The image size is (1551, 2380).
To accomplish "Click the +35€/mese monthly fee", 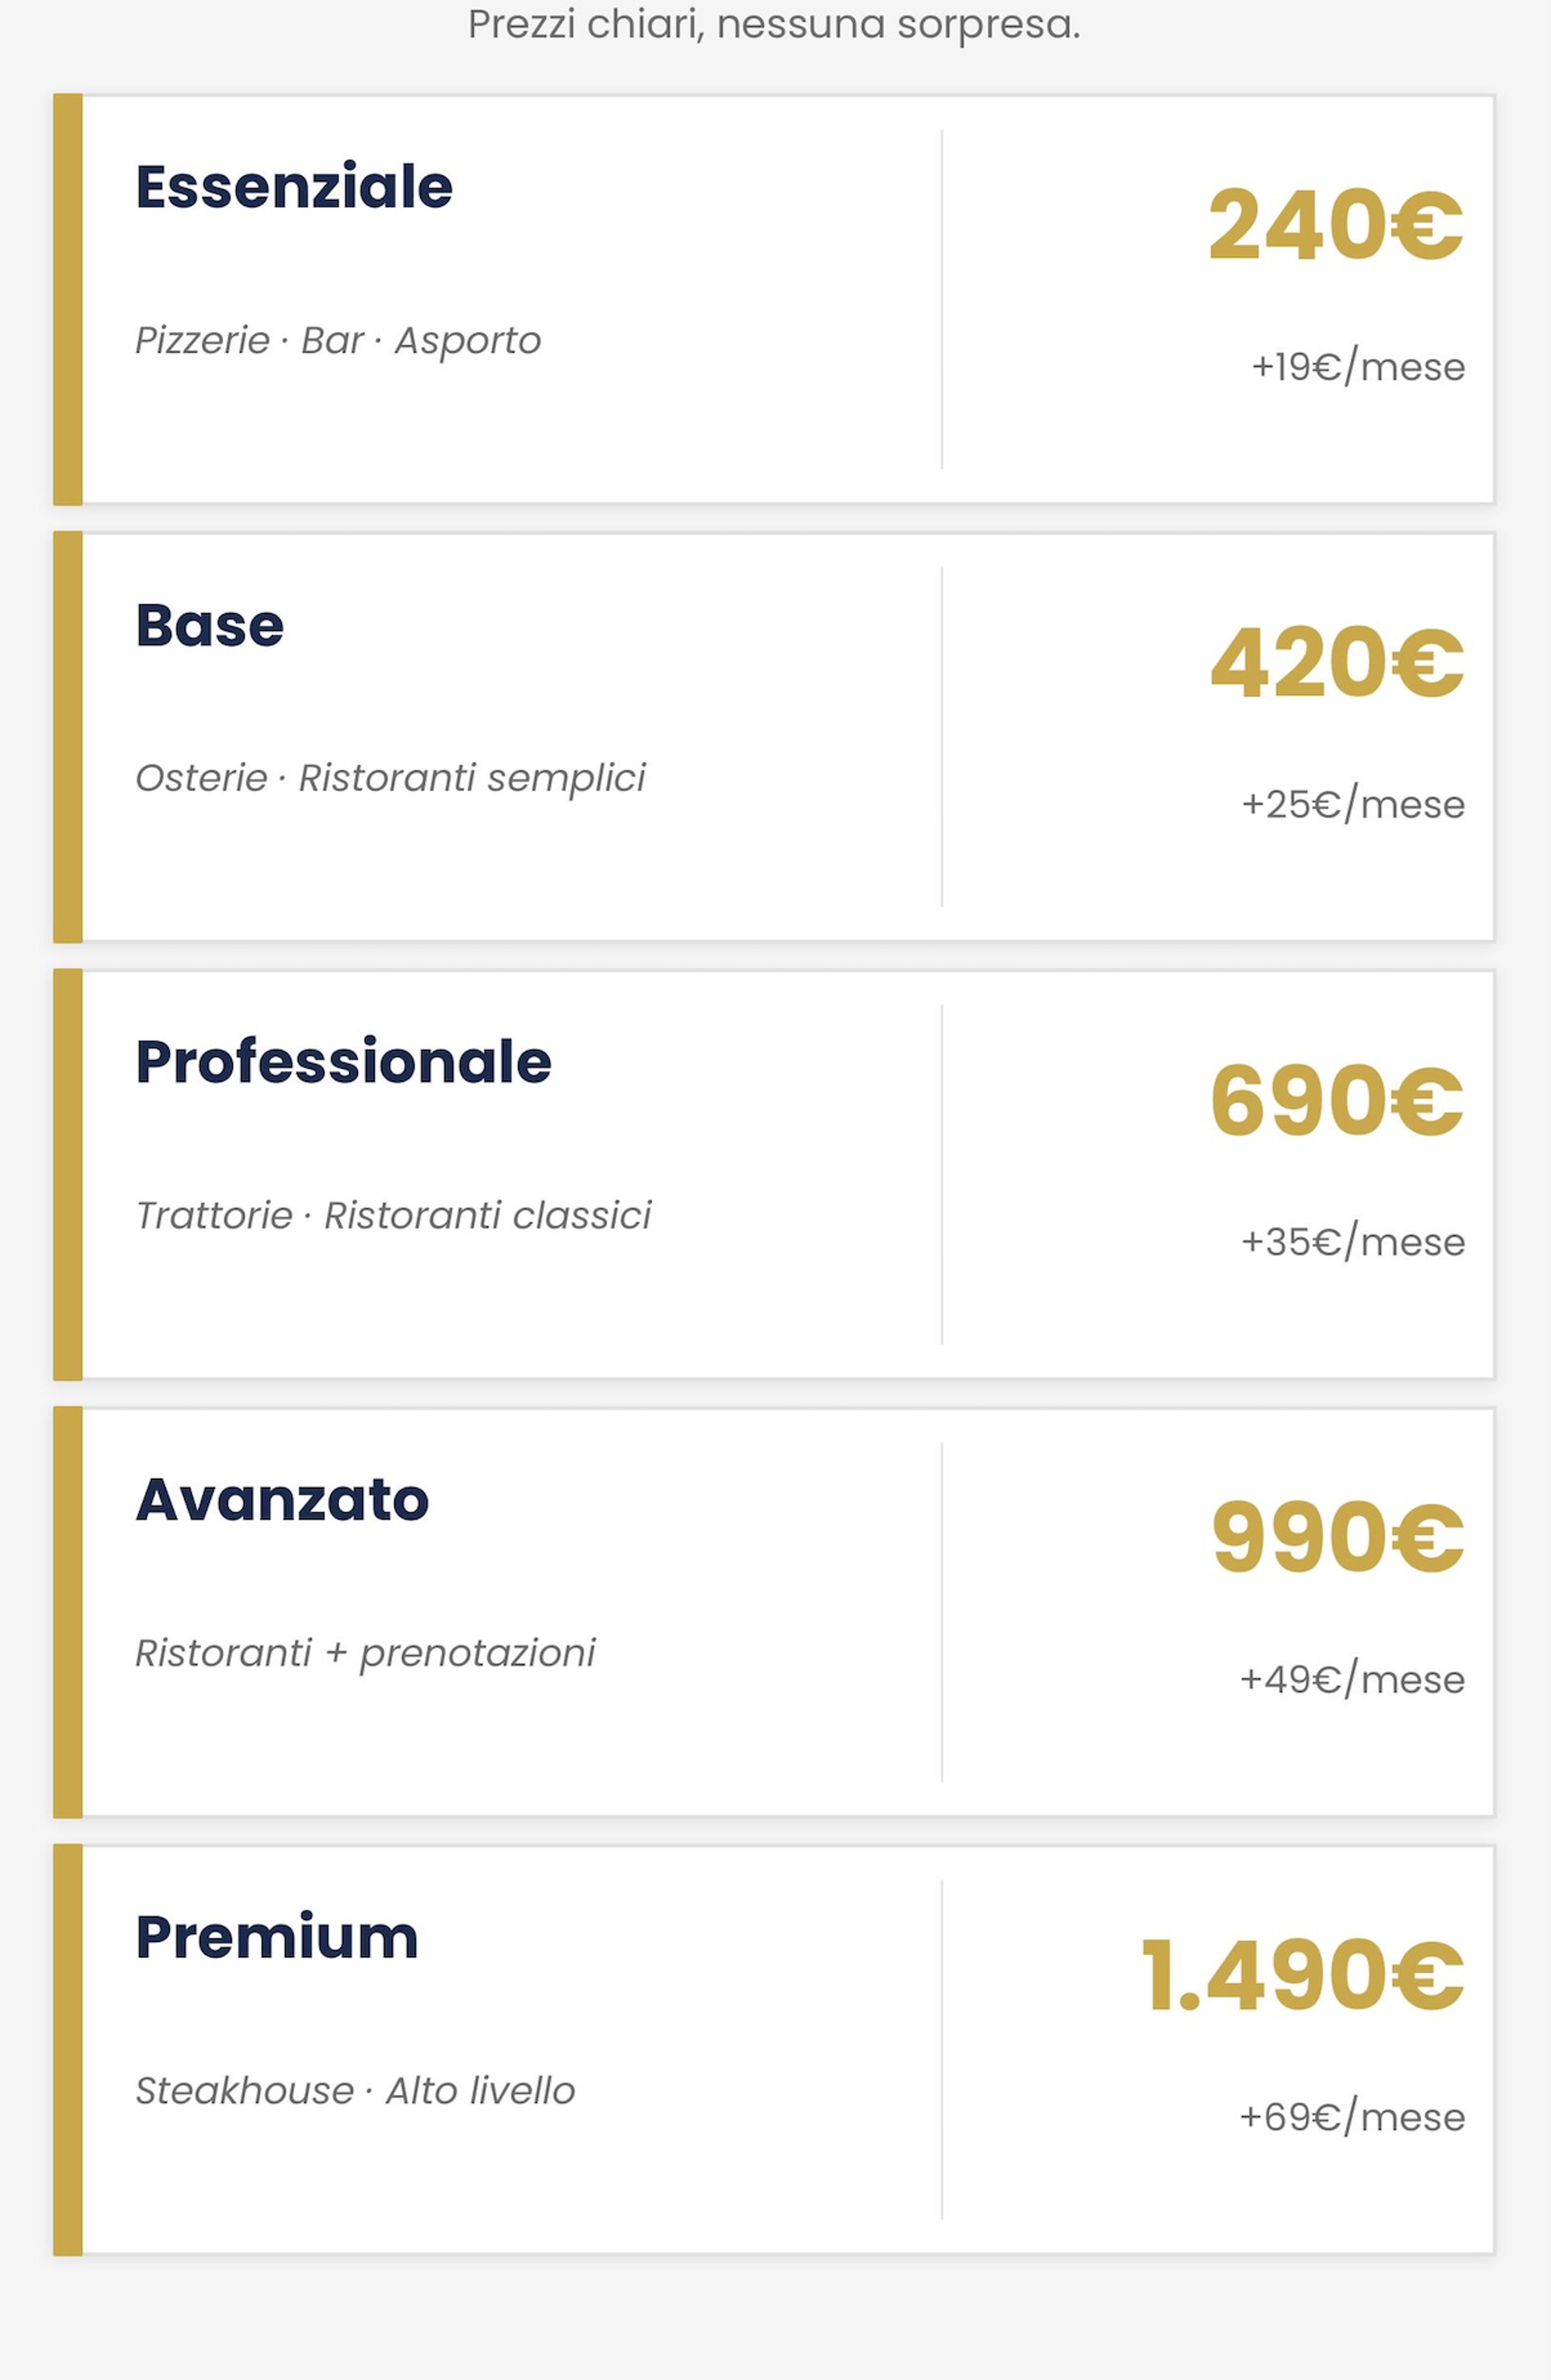I will pyautogui.click(x=1352, y=1242).
